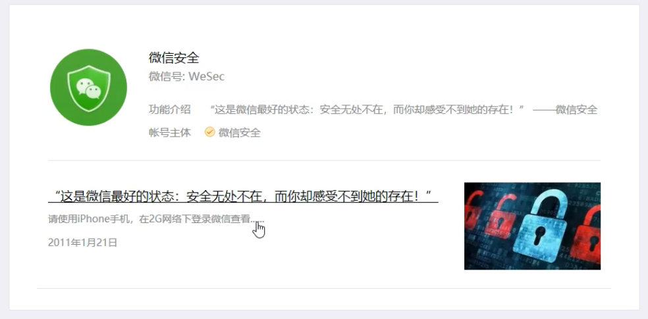Click the 功能介绍 label
648x319 pixels.
169,109
